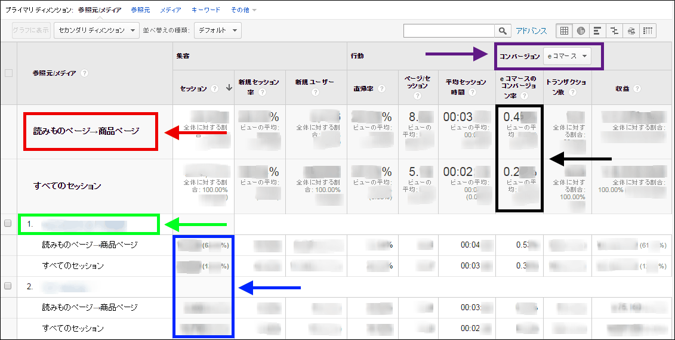Image resolution: width=675 pixels, height=340 pixels.
Task: Select the comparison view icon
Action: pyautogui.click(x=614, y=31)
